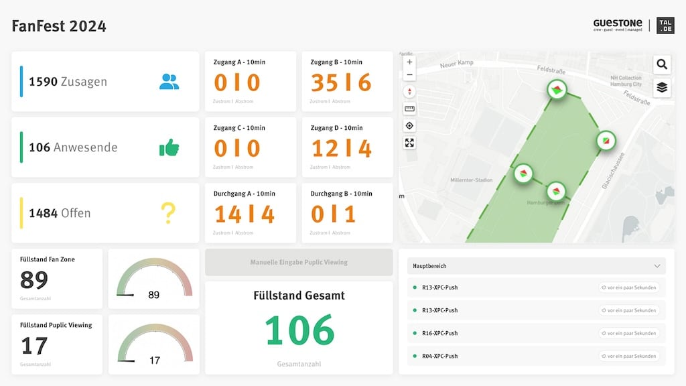
Task: Open the map layers selector
Action: pos(662,87)
